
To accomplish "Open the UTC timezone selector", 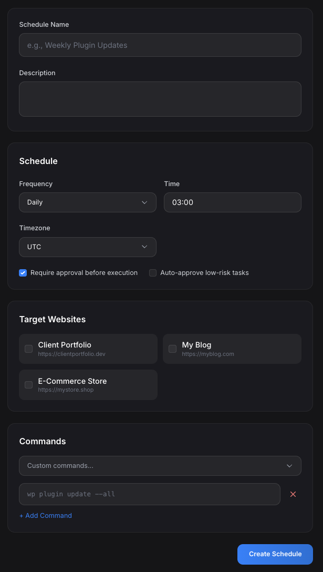I will [x=88, y=247].
